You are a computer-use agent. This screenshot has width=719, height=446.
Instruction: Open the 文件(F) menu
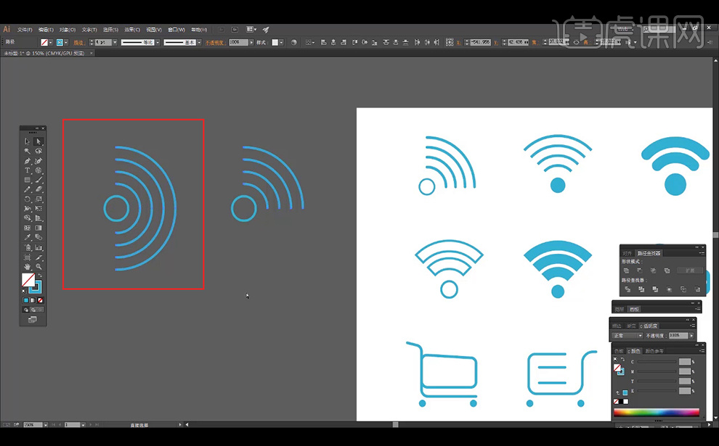25,30
